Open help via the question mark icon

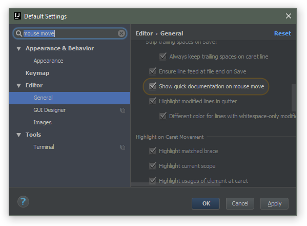click(x=23, y=201)
